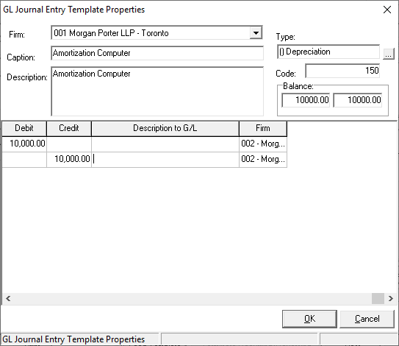Dismiss with the Cancel button
This screenshot has height=346, width=399.
pyautogui.click(x=367, y=319)
